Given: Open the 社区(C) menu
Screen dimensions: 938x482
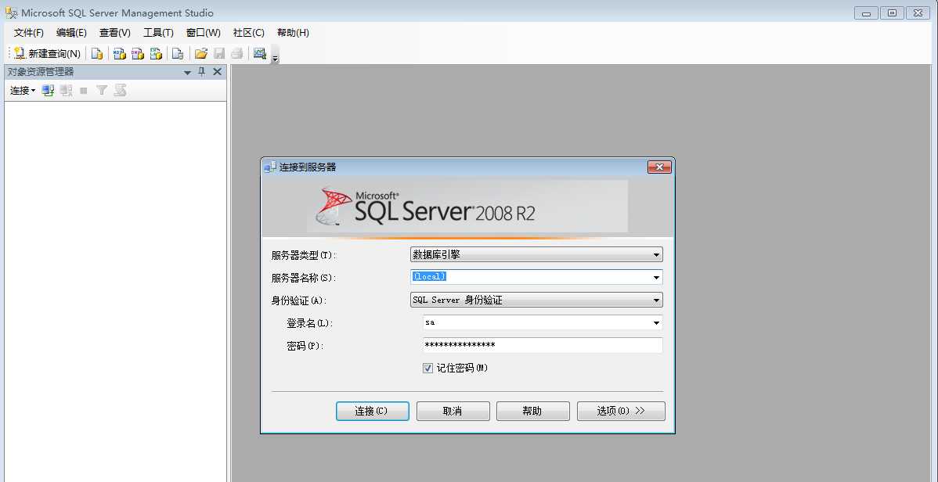Looking at the screenshot, I should 249,33.
